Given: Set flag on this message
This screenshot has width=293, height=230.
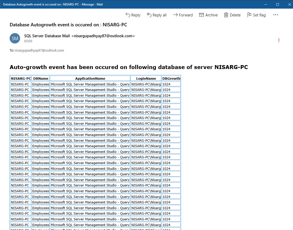Looking at the screenshot, I should coord(257,15).
